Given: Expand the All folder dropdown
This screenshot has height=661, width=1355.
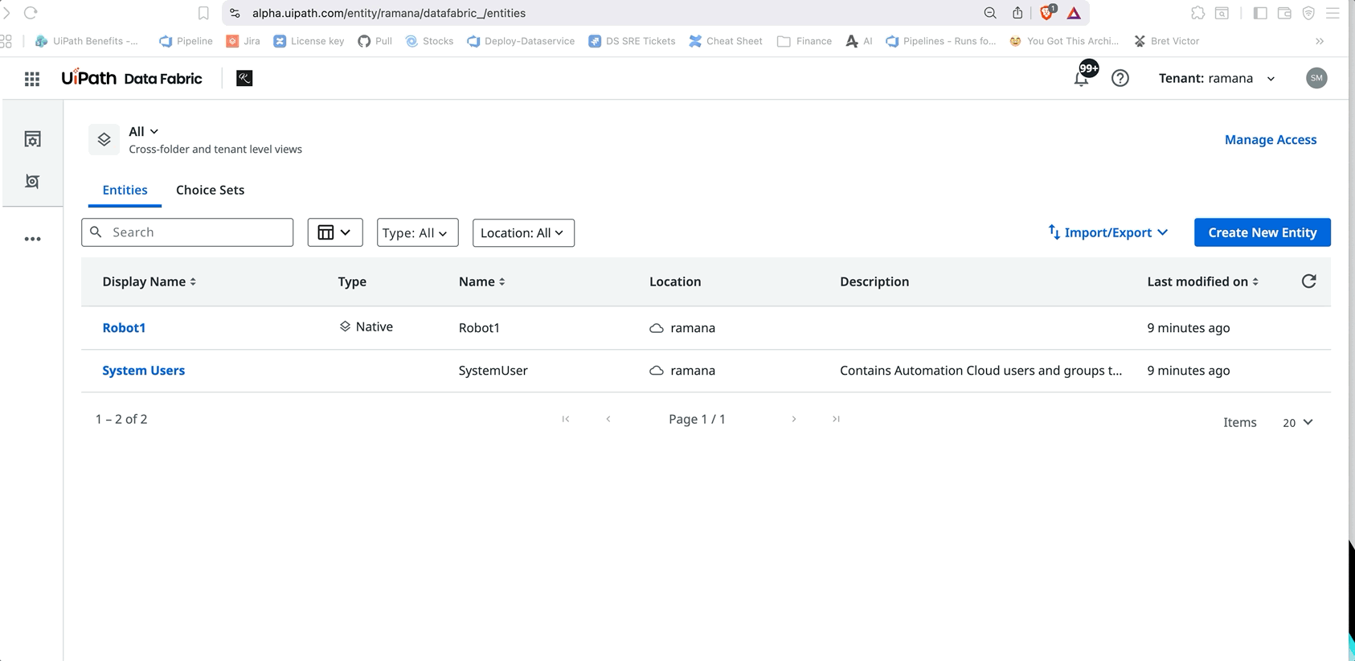Looking at the screenshot, I should 144,131.
